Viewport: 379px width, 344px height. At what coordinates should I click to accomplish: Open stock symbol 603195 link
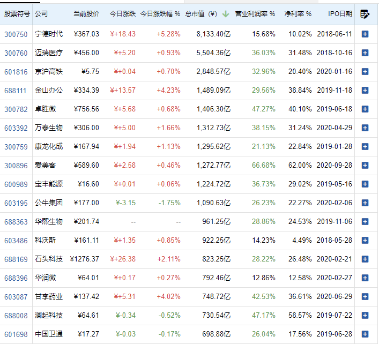16,203
